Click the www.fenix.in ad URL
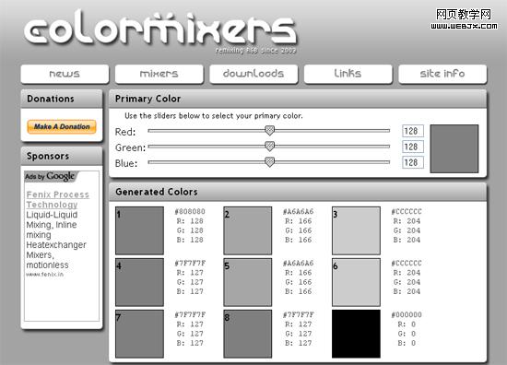Screen dimensions: 507x365 tap(44, 275)
